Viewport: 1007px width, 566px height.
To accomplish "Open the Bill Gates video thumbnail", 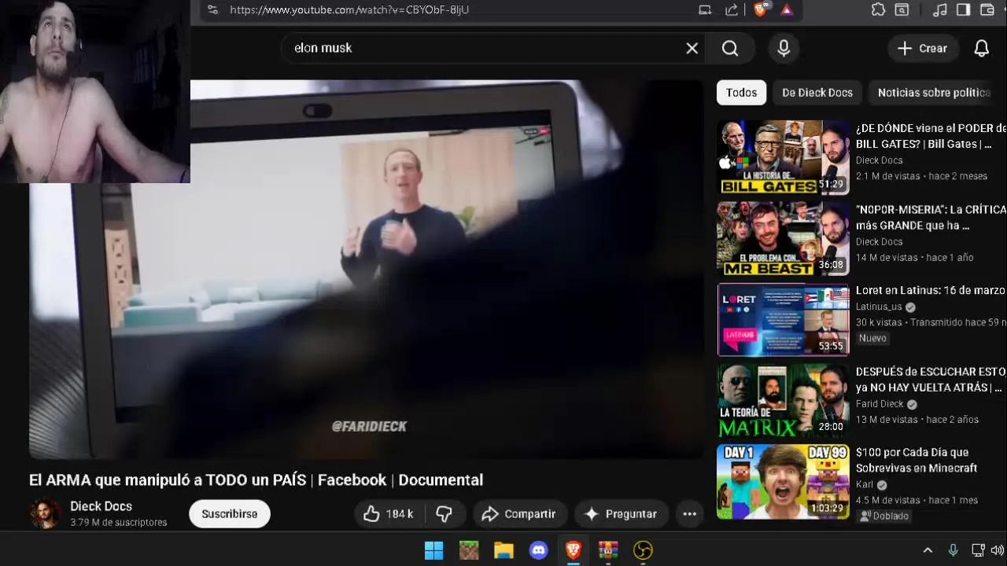I will coord(784,157).
